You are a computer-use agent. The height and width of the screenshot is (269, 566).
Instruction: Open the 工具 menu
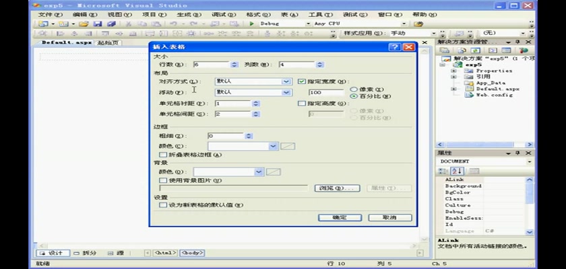point(315,14)
